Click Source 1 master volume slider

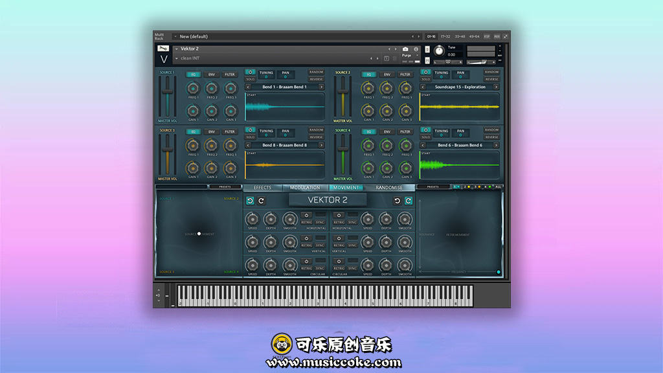[168, 97]
